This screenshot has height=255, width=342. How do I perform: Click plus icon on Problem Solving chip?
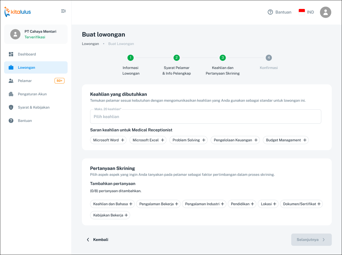[204, 140]
